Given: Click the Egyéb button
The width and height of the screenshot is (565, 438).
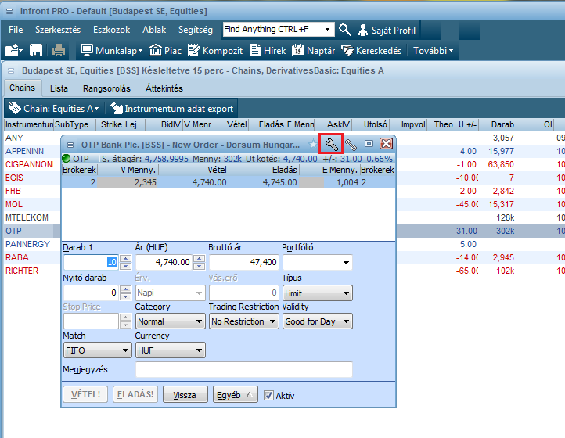Looking at the screenshot, I should tap(236, 394).
